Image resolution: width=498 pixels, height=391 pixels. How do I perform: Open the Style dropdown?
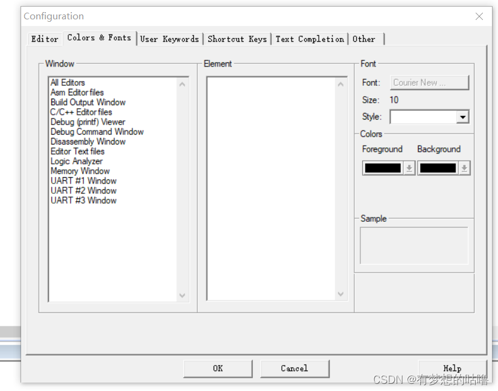(x=463, y=117)
